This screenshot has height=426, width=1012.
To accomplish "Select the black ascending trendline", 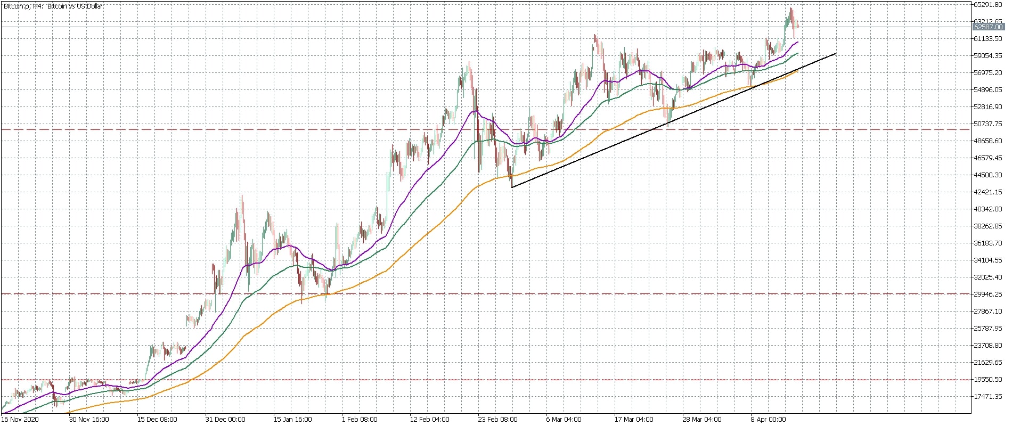I will tap(673, 120).
